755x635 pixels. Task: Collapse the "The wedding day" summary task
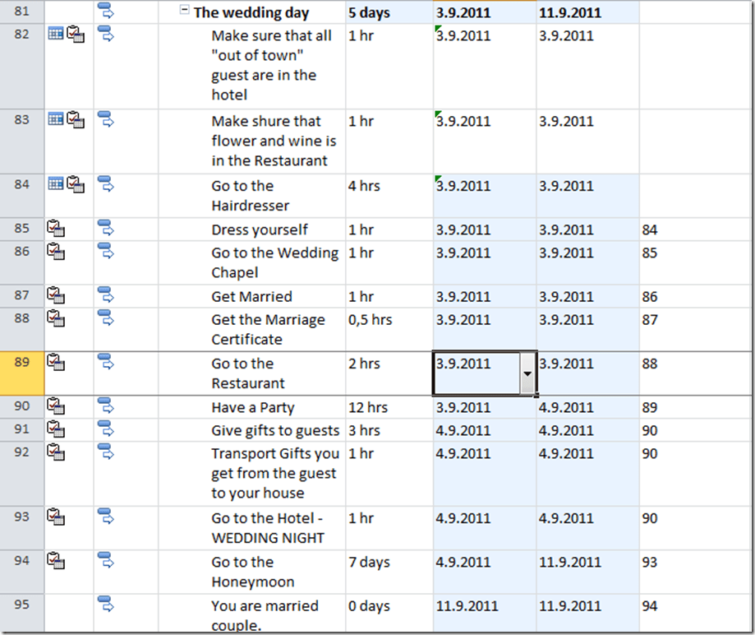point(186,12)
